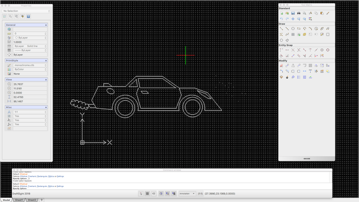Viewport: 359px width, 202px height.
Task: Click the blue help icon in Properties
Action: pos(29,16)
